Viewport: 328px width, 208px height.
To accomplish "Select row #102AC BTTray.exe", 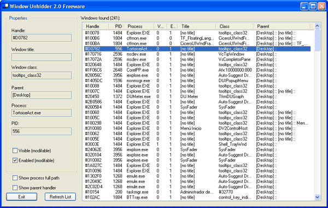I will click(x=197, y=197).
